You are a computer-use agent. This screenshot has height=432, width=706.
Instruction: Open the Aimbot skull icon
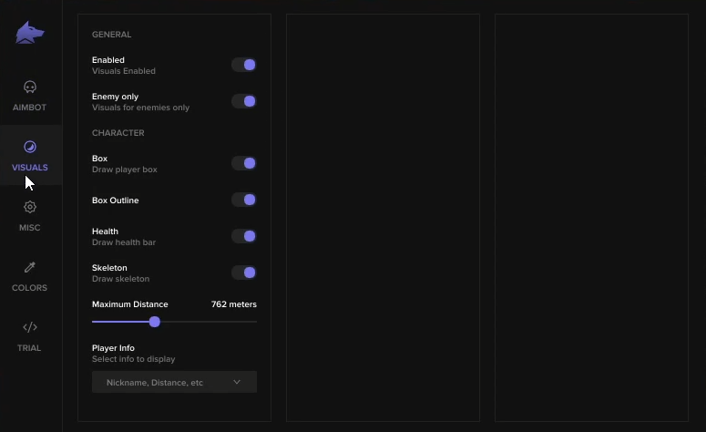tap(29, 87)
